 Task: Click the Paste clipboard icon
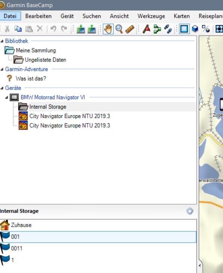(x=29, y=29)
